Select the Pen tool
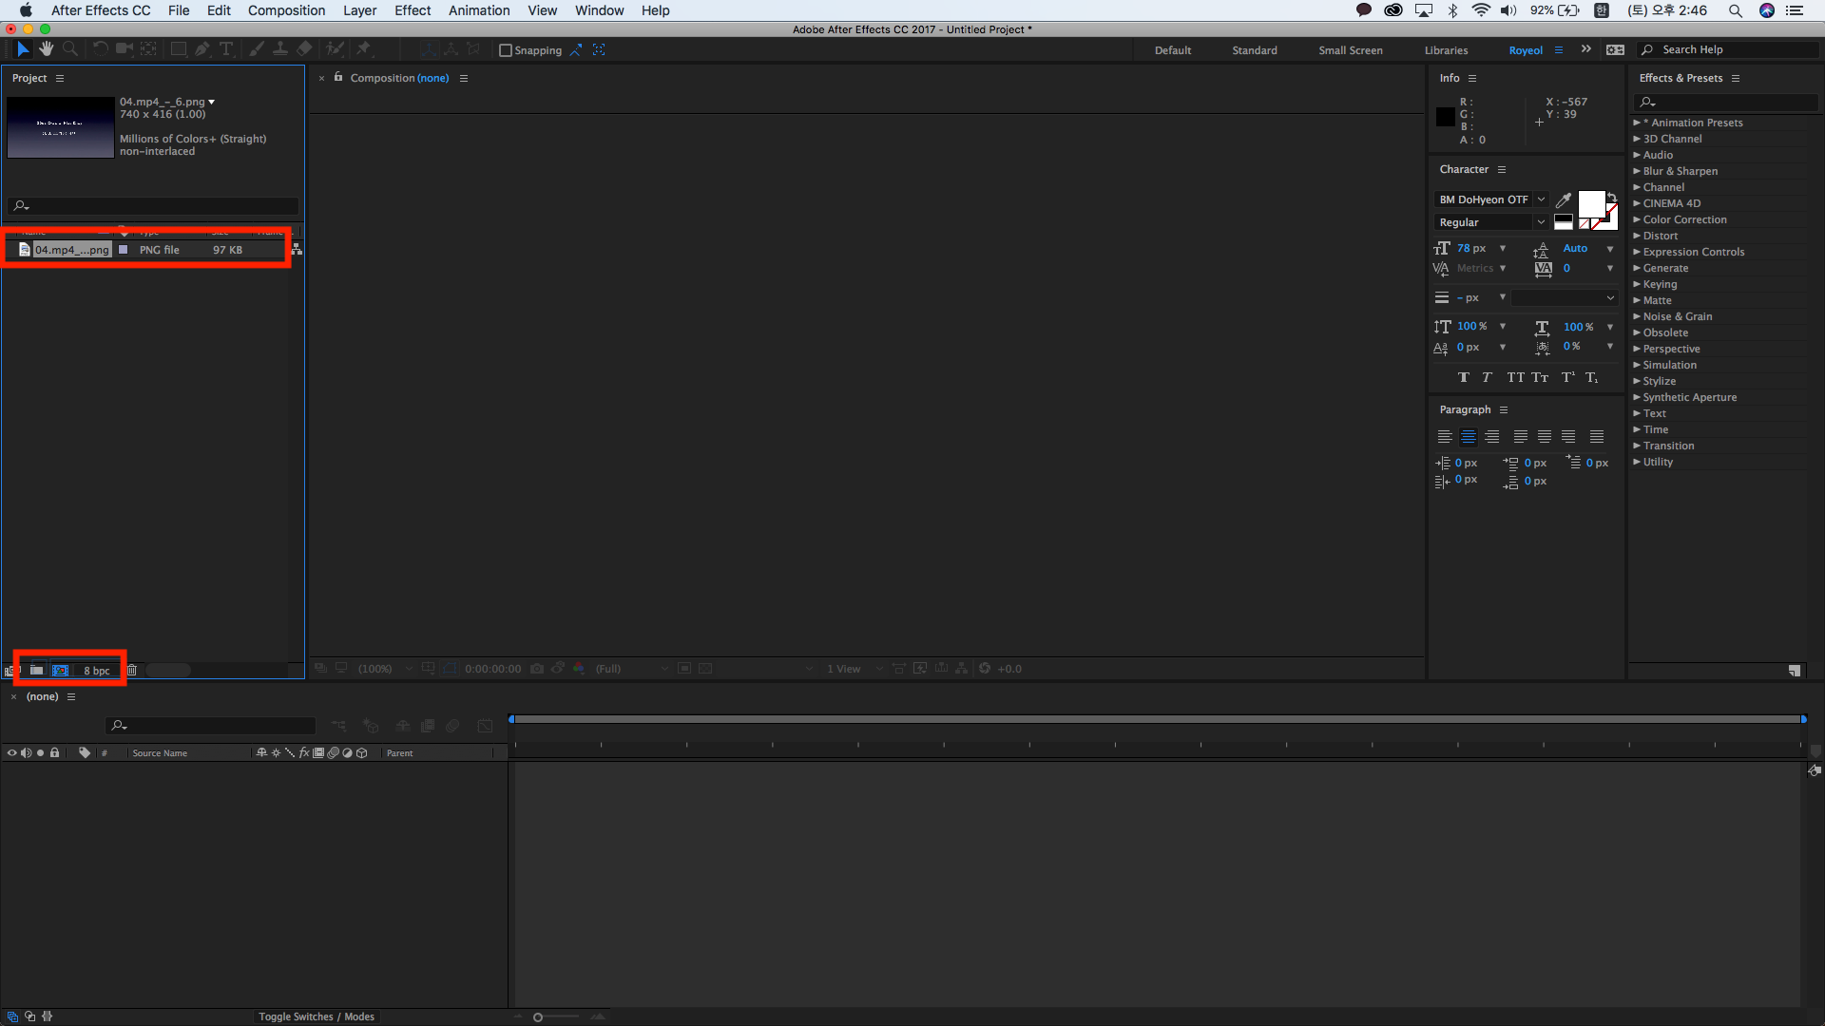1825x1026 pixels. (x=202, y=49)
